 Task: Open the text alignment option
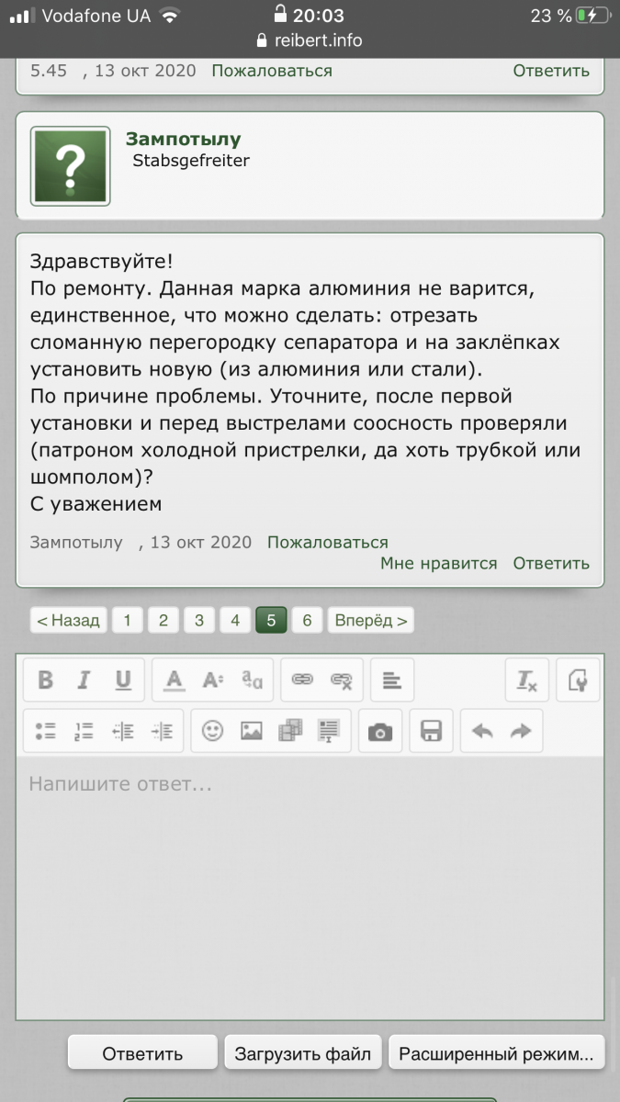(392, 680)
